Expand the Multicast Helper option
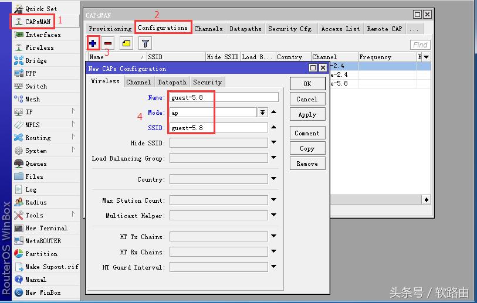The height and width of the screenshot is (303, 477). click(274, 215)
